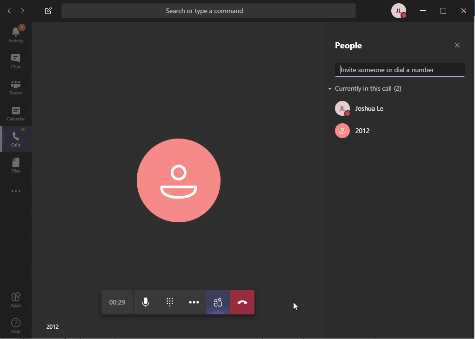Click the search or command box
Screen dimensions: 475x339
click(x=208, y=11)
